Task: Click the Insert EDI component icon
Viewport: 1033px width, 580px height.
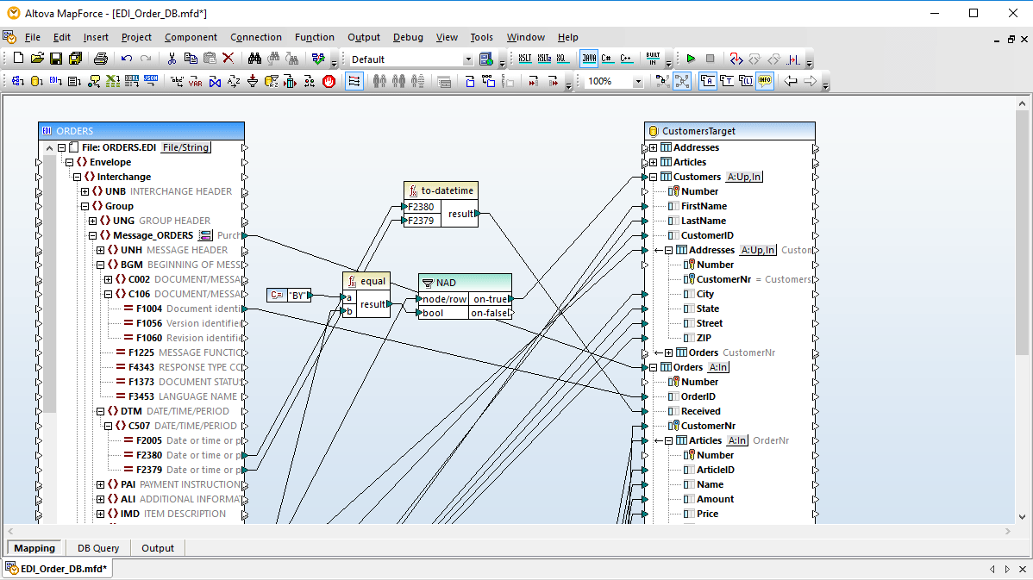Action: (56, 81)
